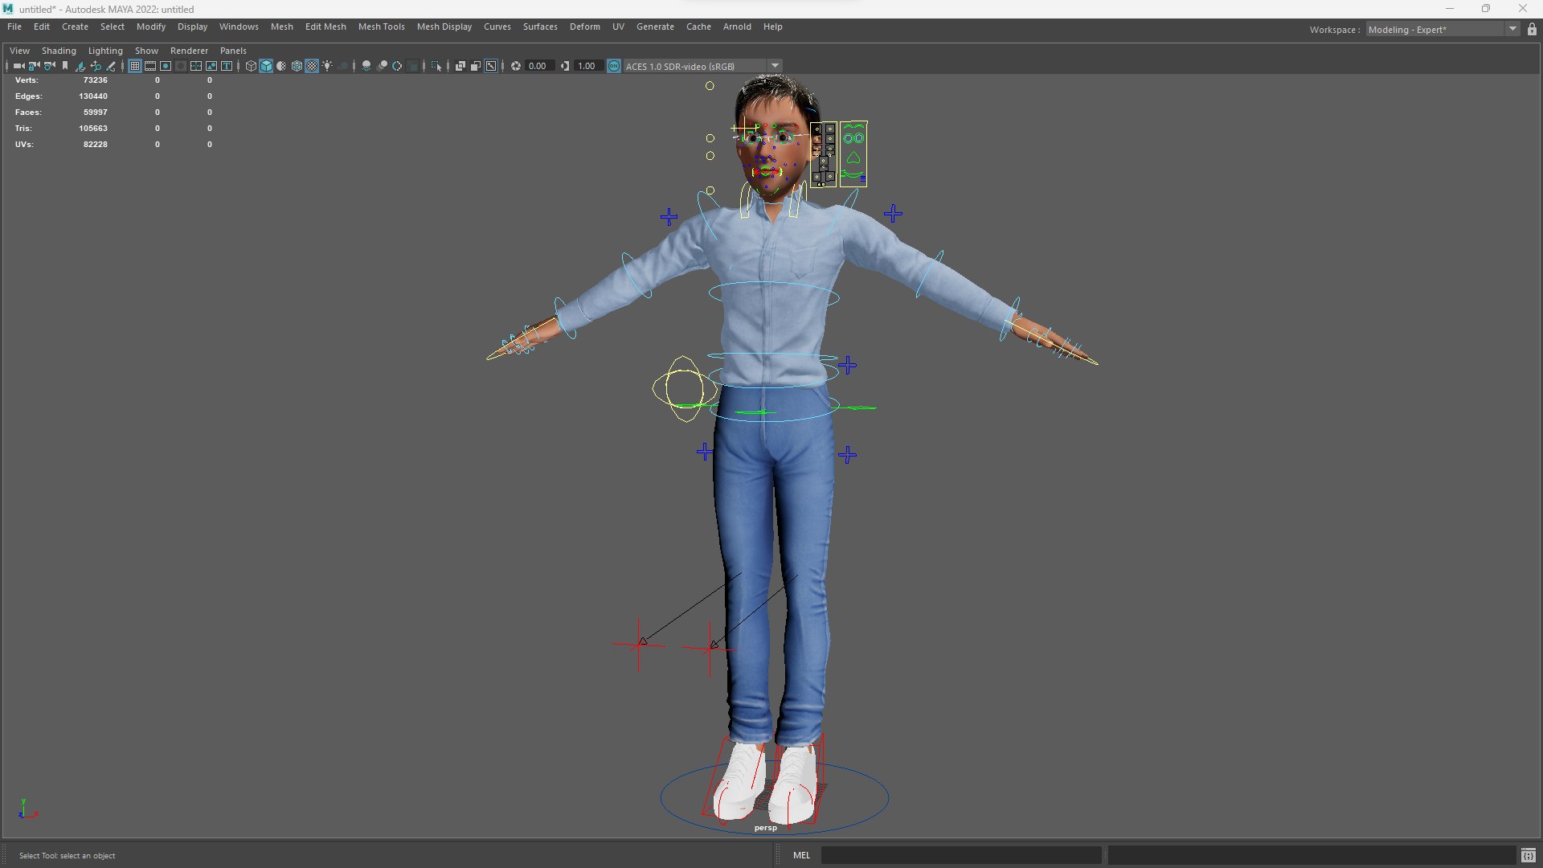1543x868 pixels.
Task: Click the Screen Space Ambient Occlusion icon
Action: tap(366, 66)
